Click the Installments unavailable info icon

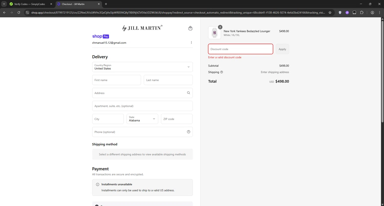pos(98,185)
